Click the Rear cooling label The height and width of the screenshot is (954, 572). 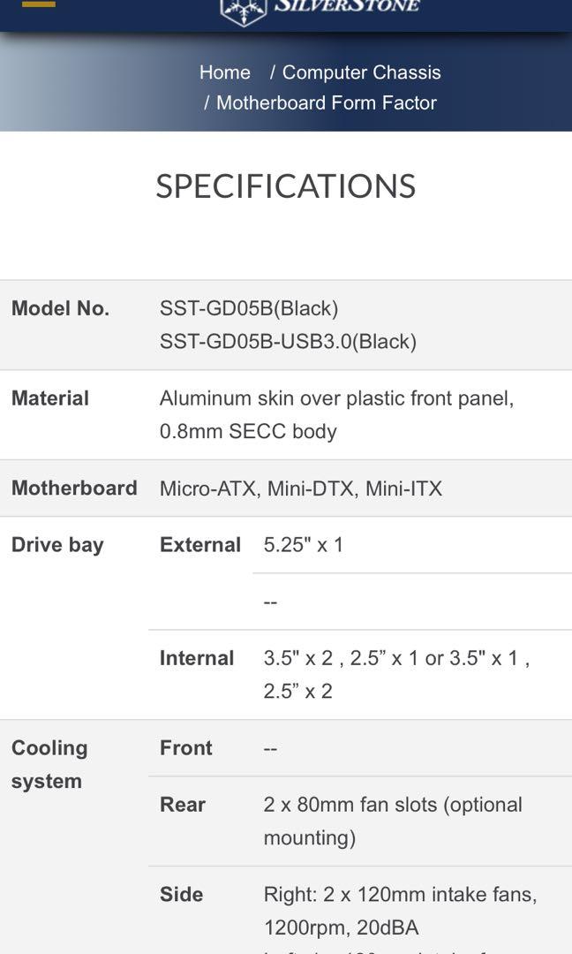[x=183, y=805]
